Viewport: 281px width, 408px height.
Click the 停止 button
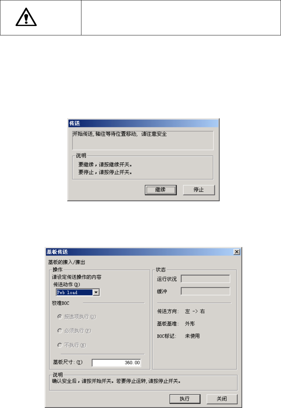pos(199,190)
